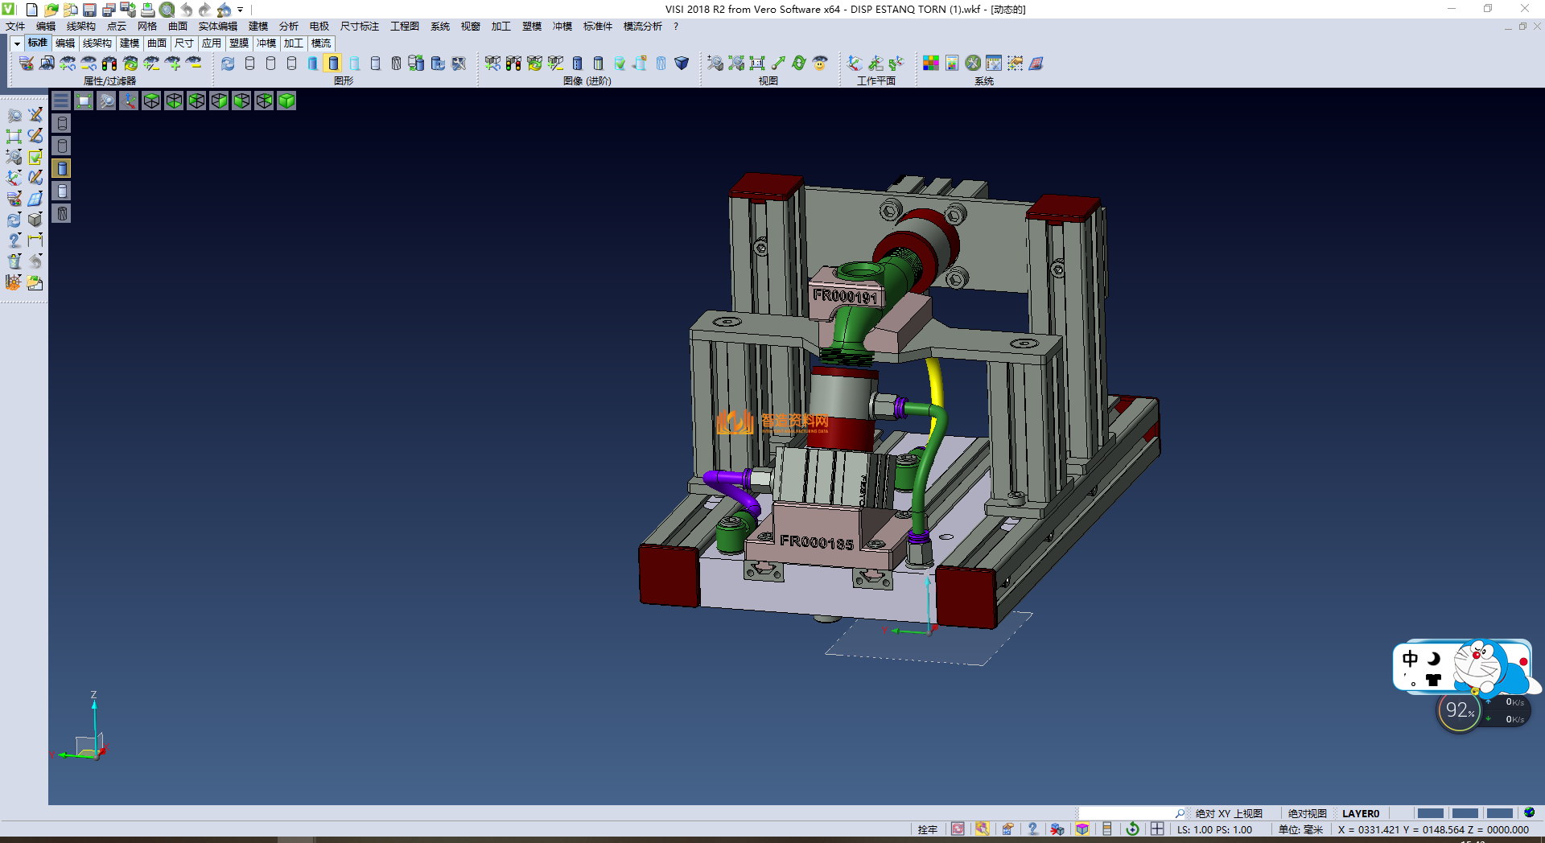1545x843 pixels.
Task: Click the 1:1 zoom view icon
Action: (757, 64)
